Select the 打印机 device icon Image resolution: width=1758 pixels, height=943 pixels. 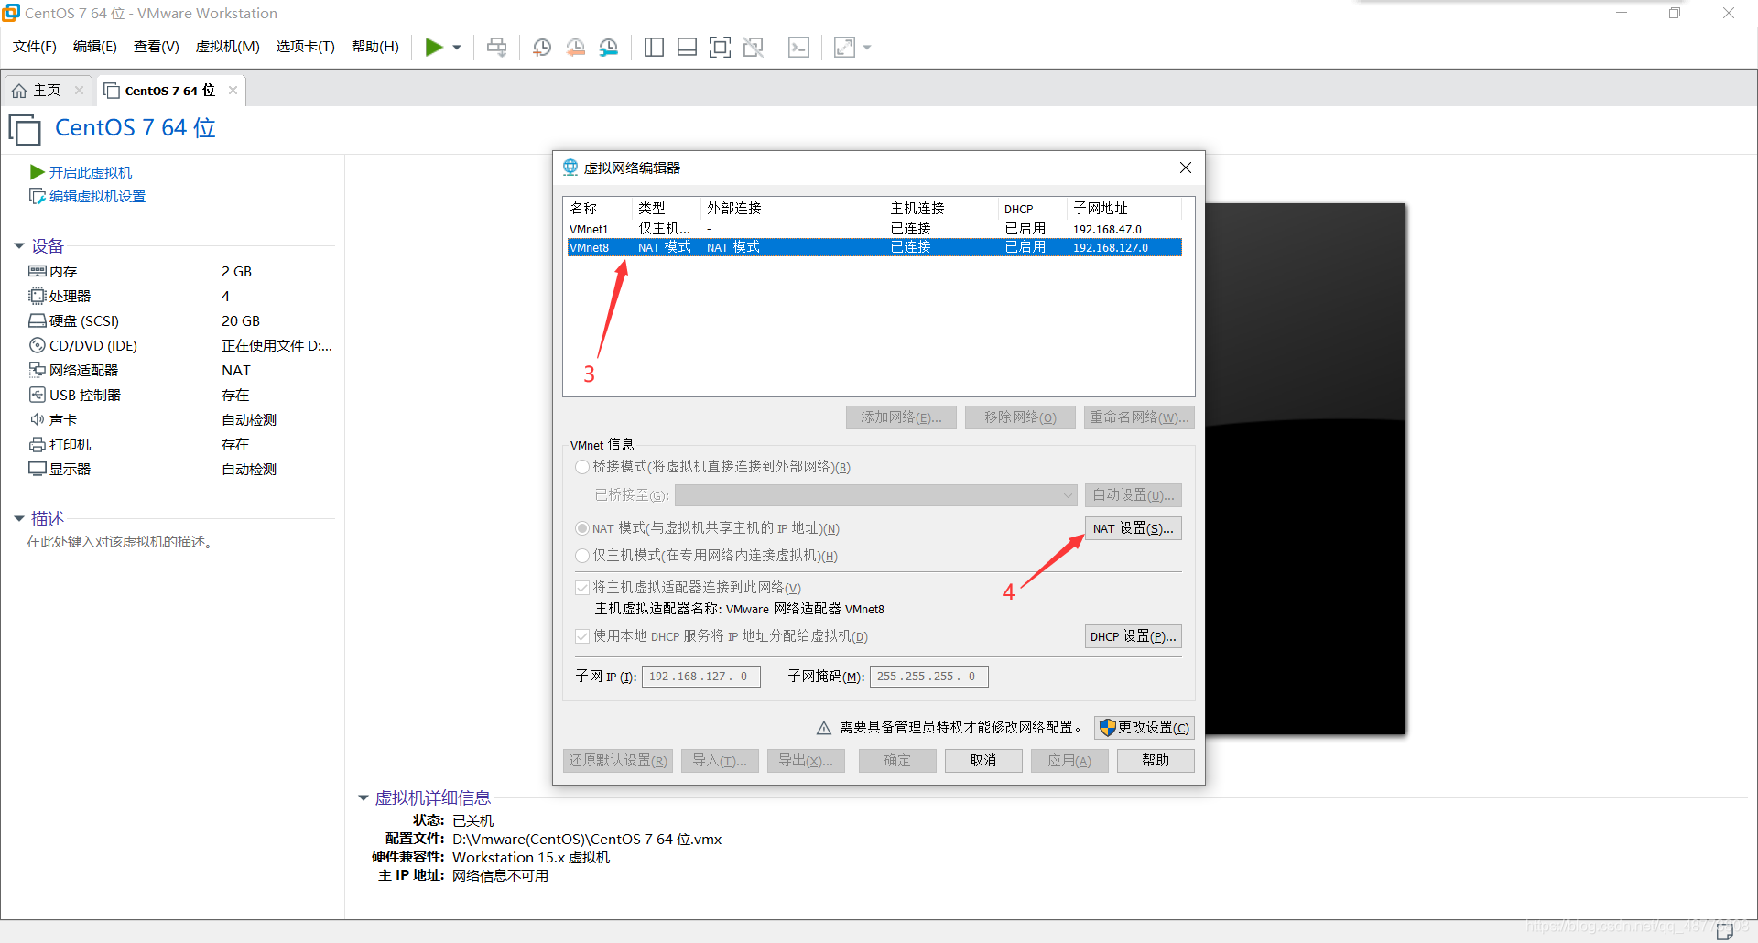pos(38,444)
